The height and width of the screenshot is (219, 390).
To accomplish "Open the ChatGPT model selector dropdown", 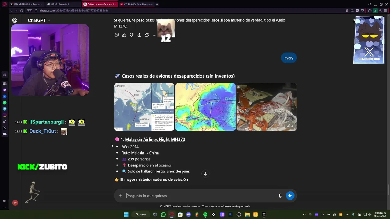I will pyautogui.click(x=39, y=20).
